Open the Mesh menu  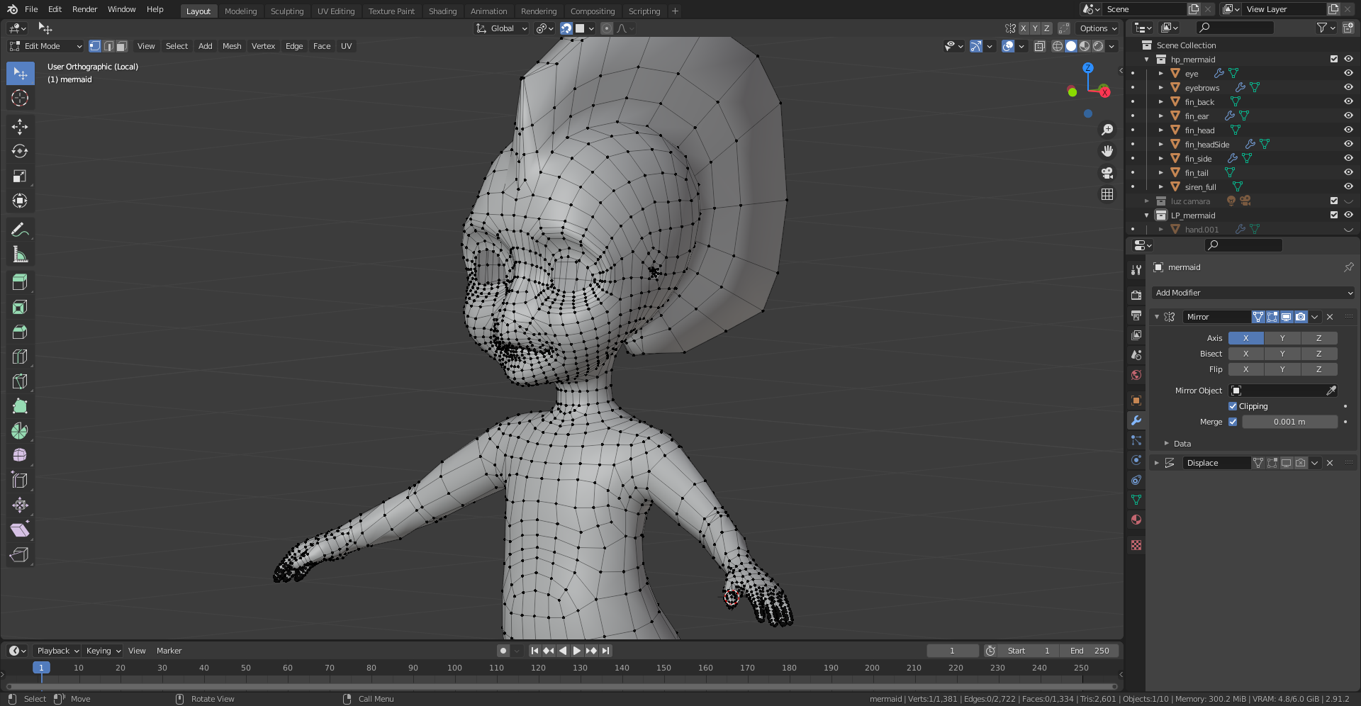click(232, 46)
